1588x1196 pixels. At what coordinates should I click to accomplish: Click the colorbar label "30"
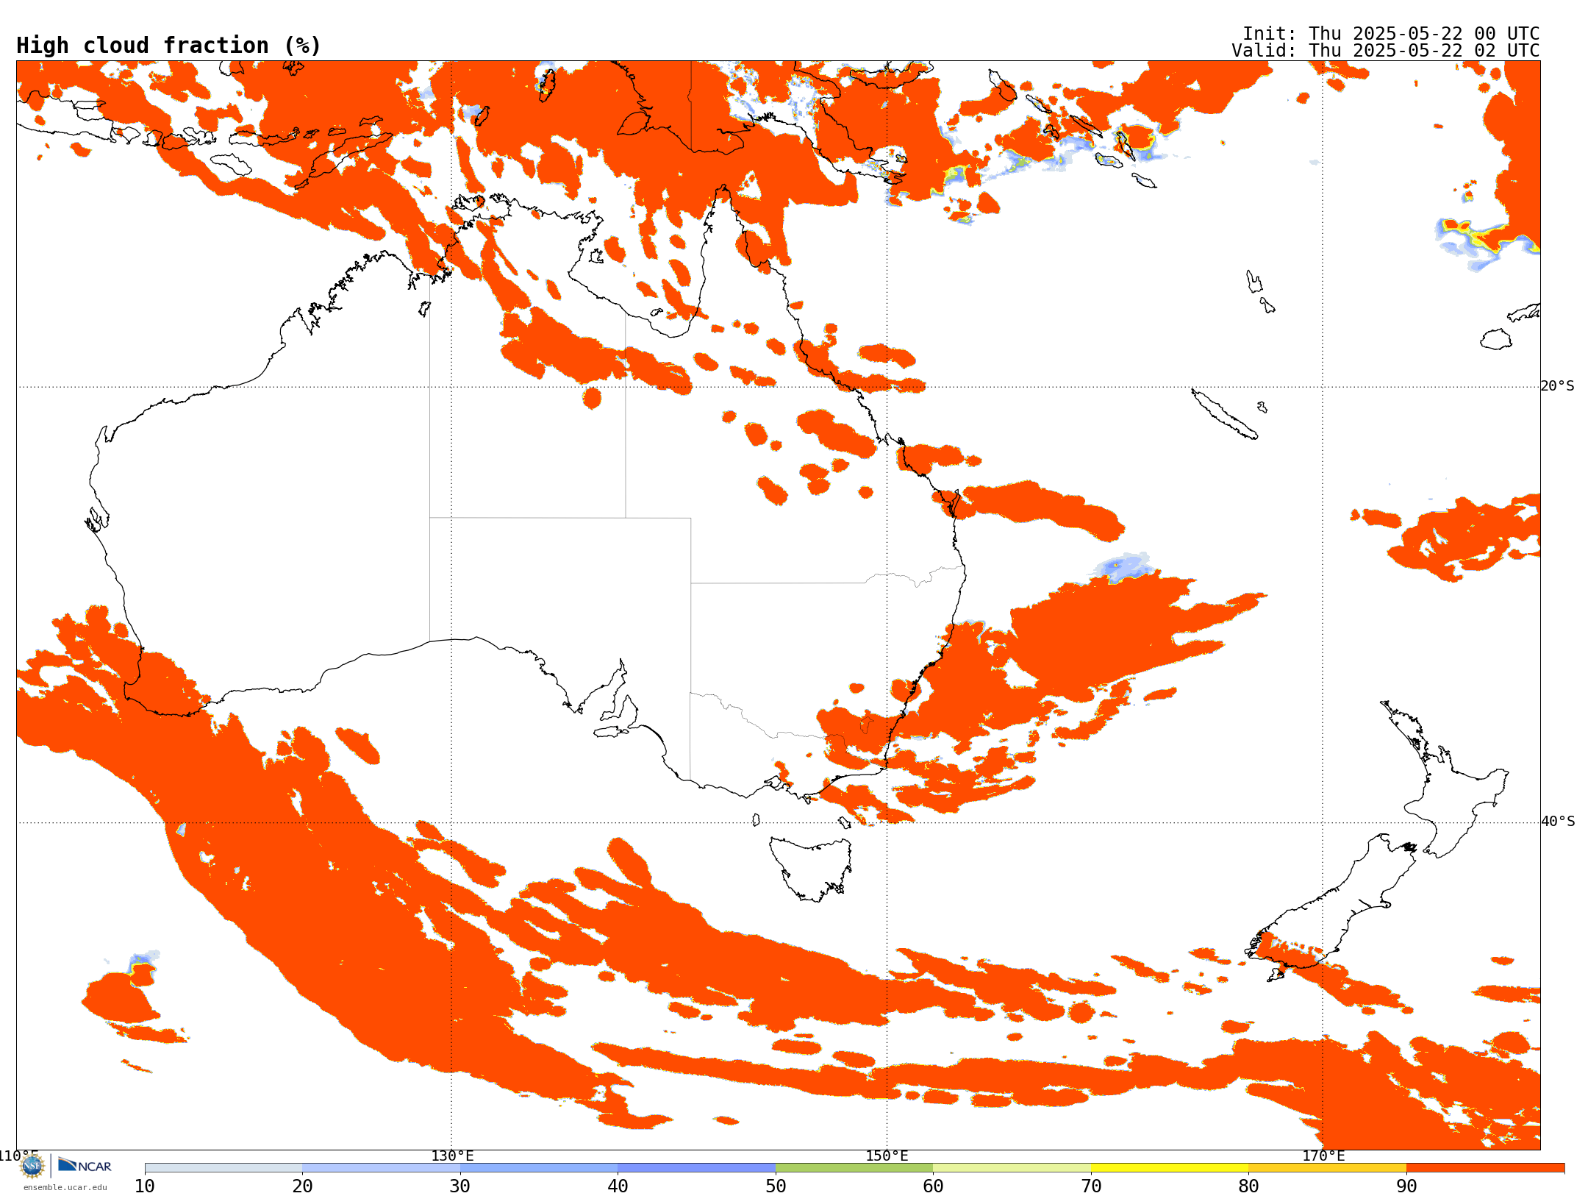coord(460,1186)
